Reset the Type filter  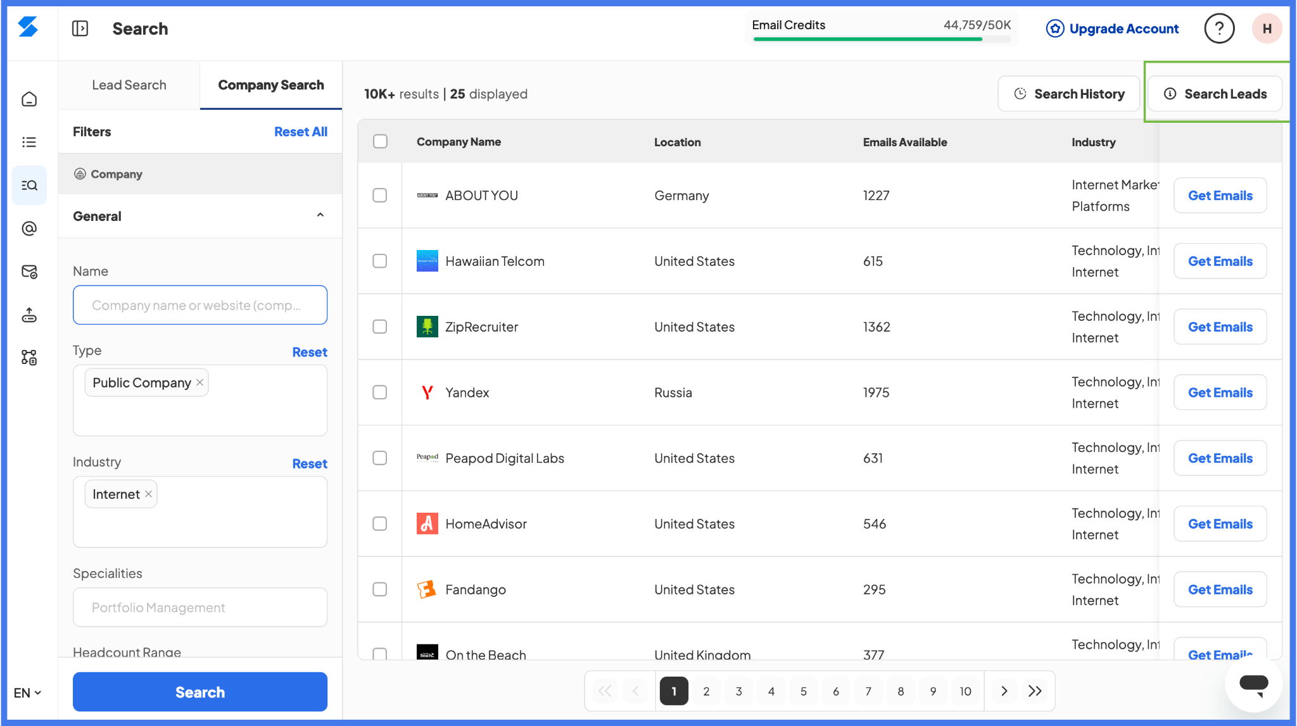point(310,352)
